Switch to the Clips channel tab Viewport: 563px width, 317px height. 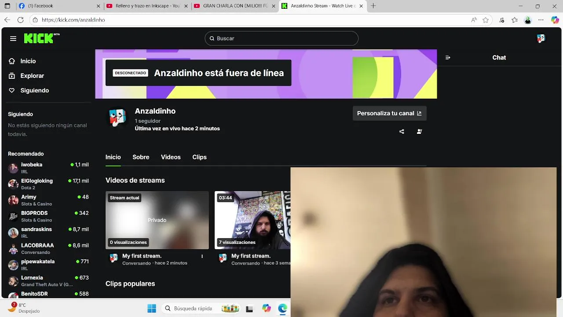click(x=199, y=157)
